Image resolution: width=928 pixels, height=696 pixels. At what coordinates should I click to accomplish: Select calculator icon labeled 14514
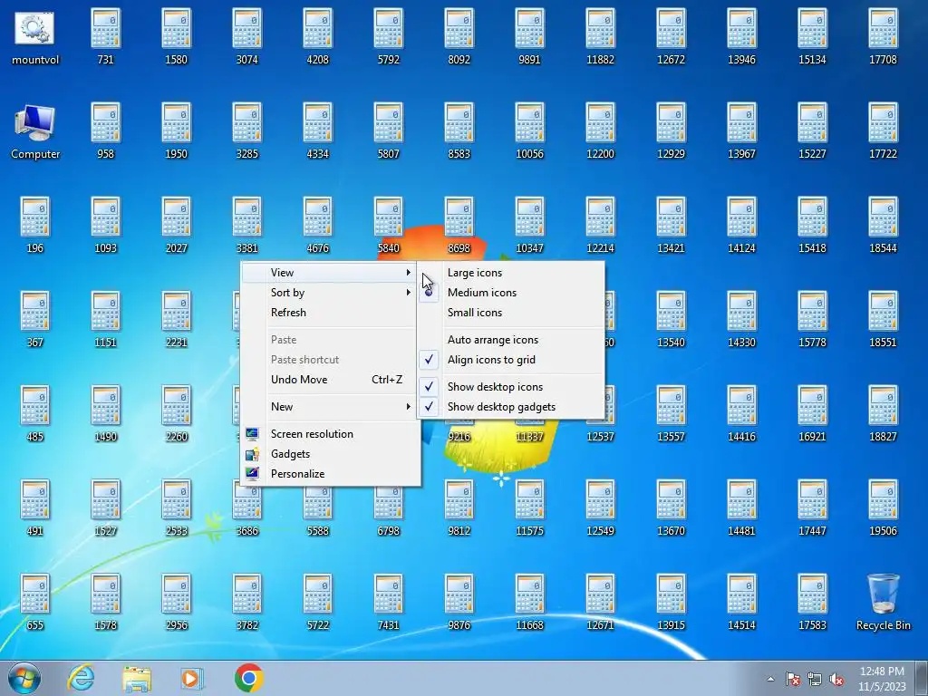click(741, 603)
